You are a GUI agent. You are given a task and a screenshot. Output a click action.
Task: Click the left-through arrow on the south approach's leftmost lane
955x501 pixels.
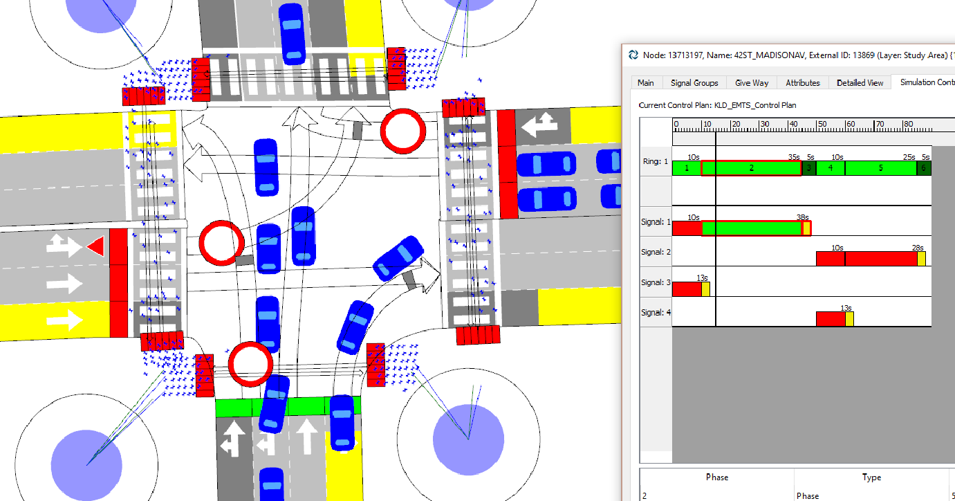[233, 439]
